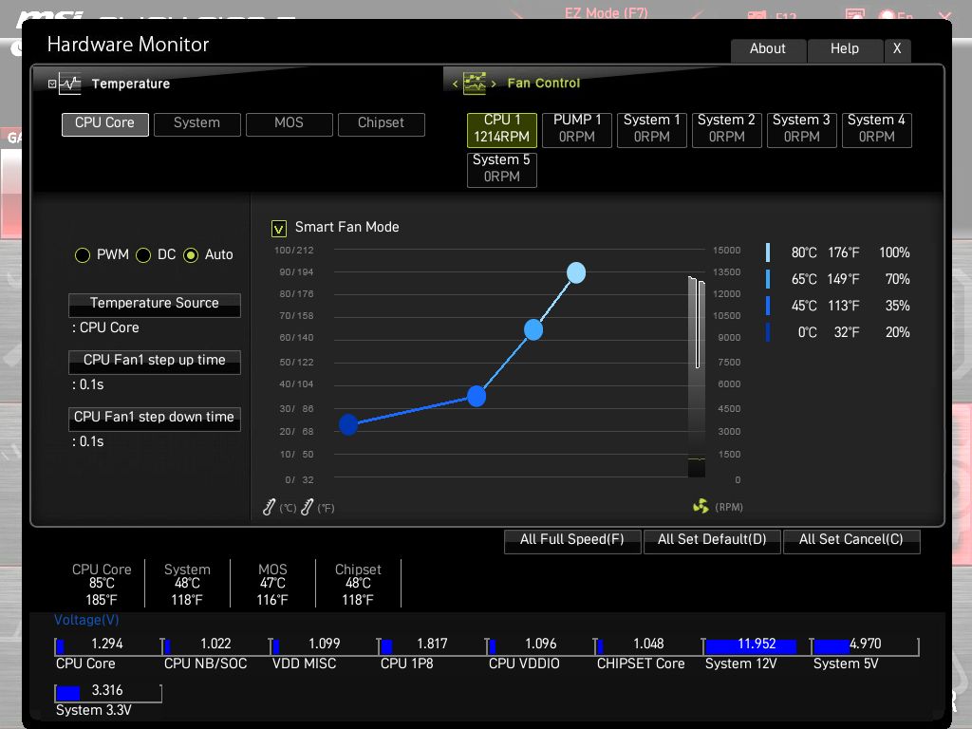Viewport: 972px width, 729px height.
Task: Click the System 3.3V 3.316 voltage bar
Action: (x=108, y=692)
